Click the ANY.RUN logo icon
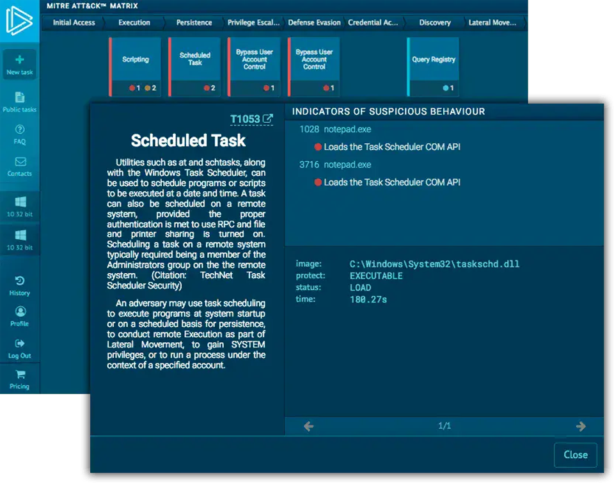614x483 pixels. point(19,20)
